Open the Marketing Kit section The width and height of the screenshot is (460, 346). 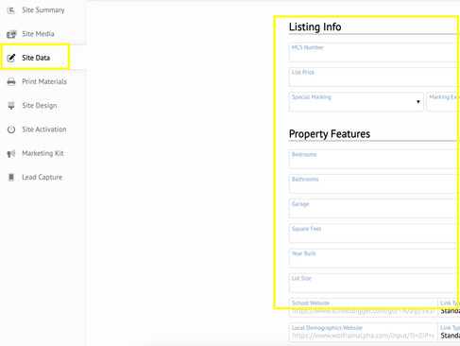pyautogui.click(x=43, y=153)
